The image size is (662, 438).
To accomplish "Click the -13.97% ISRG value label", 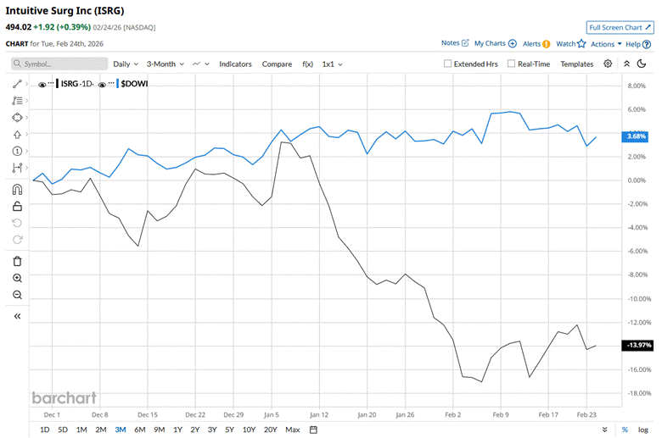I will (638, 345).
